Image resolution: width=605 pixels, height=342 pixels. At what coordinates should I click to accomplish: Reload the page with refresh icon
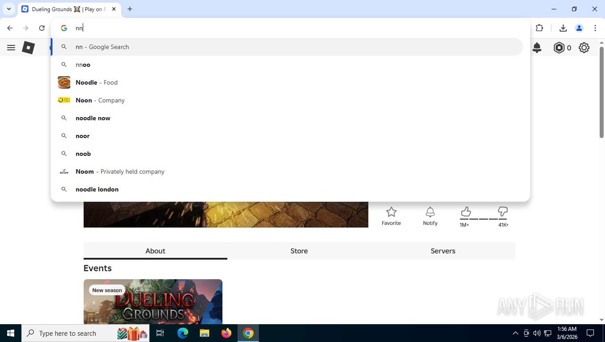(x=42, y=28)
